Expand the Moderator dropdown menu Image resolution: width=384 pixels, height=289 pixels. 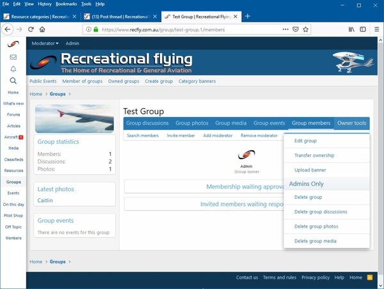pos(45,43)
